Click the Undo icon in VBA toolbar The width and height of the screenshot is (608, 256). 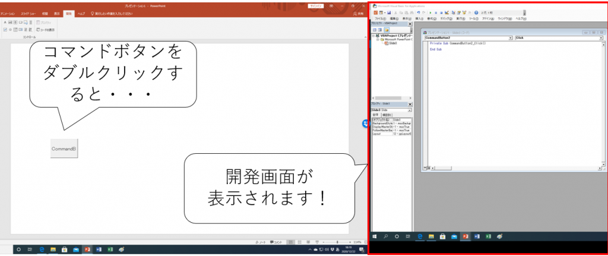[x=419, y=13]
